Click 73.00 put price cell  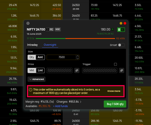[x=94, y=5]
